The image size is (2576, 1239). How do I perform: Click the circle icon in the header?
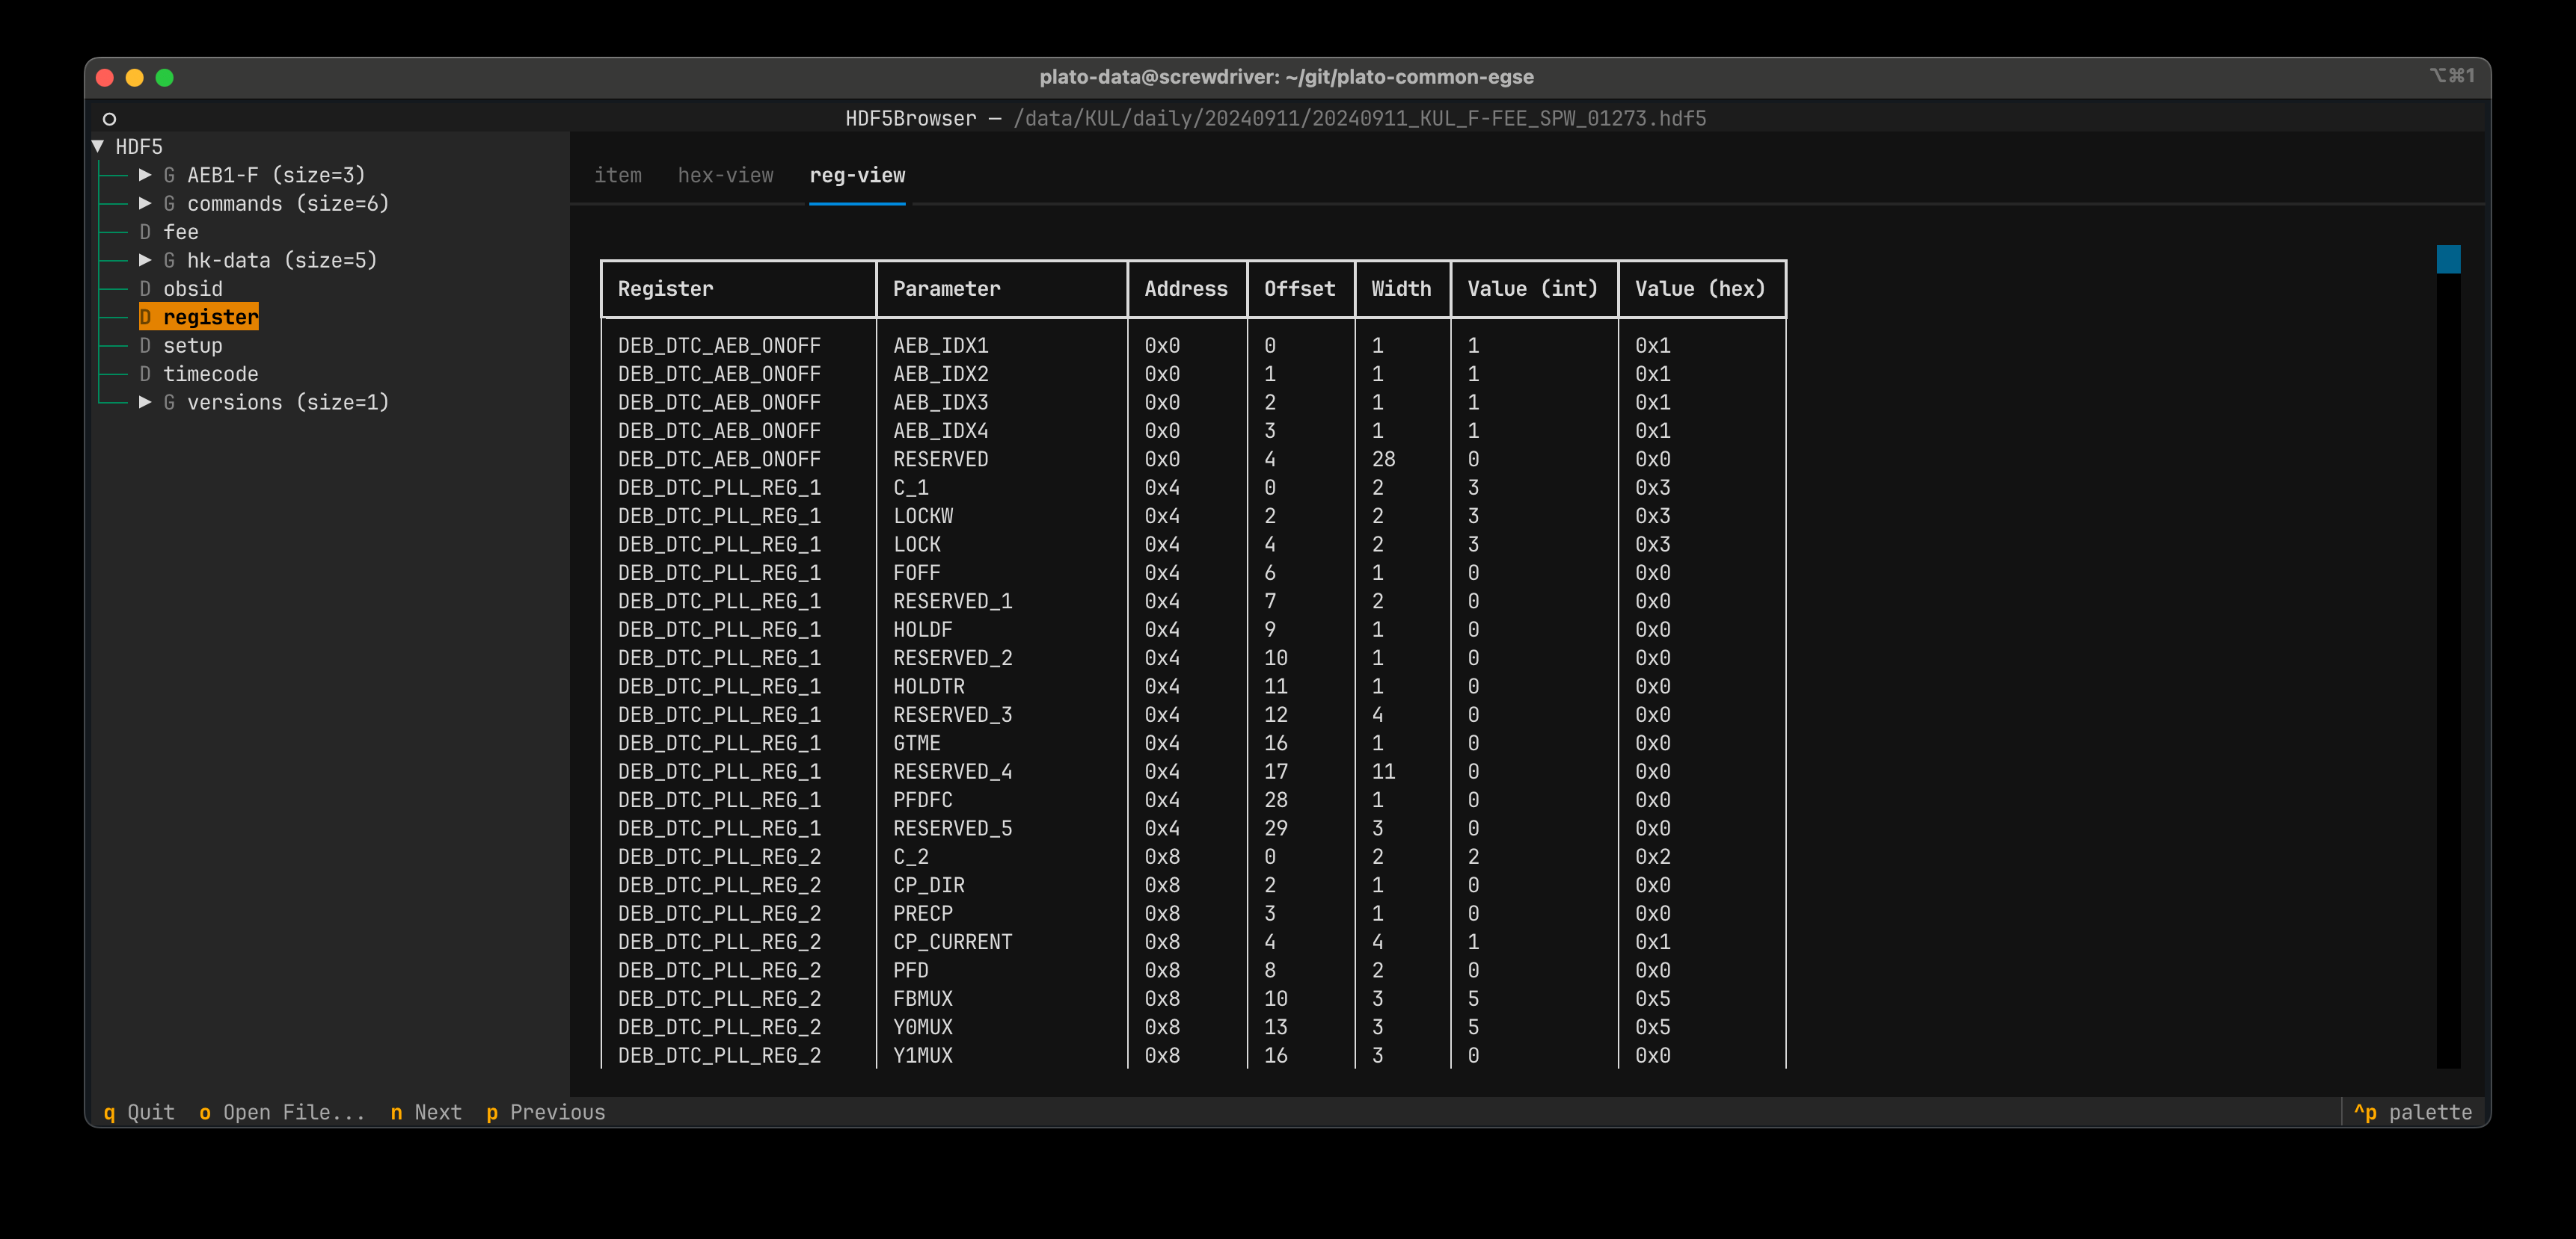[109, 119]
